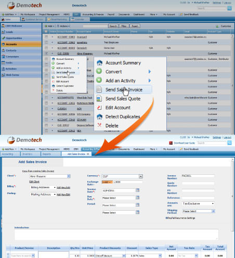
Task: Switch to the Sales sub-tab
Action: pos(10,19)
